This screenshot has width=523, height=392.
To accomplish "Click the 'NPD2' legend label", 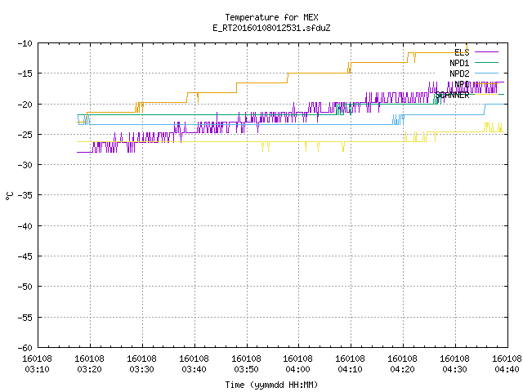I will tap(459, 73).
